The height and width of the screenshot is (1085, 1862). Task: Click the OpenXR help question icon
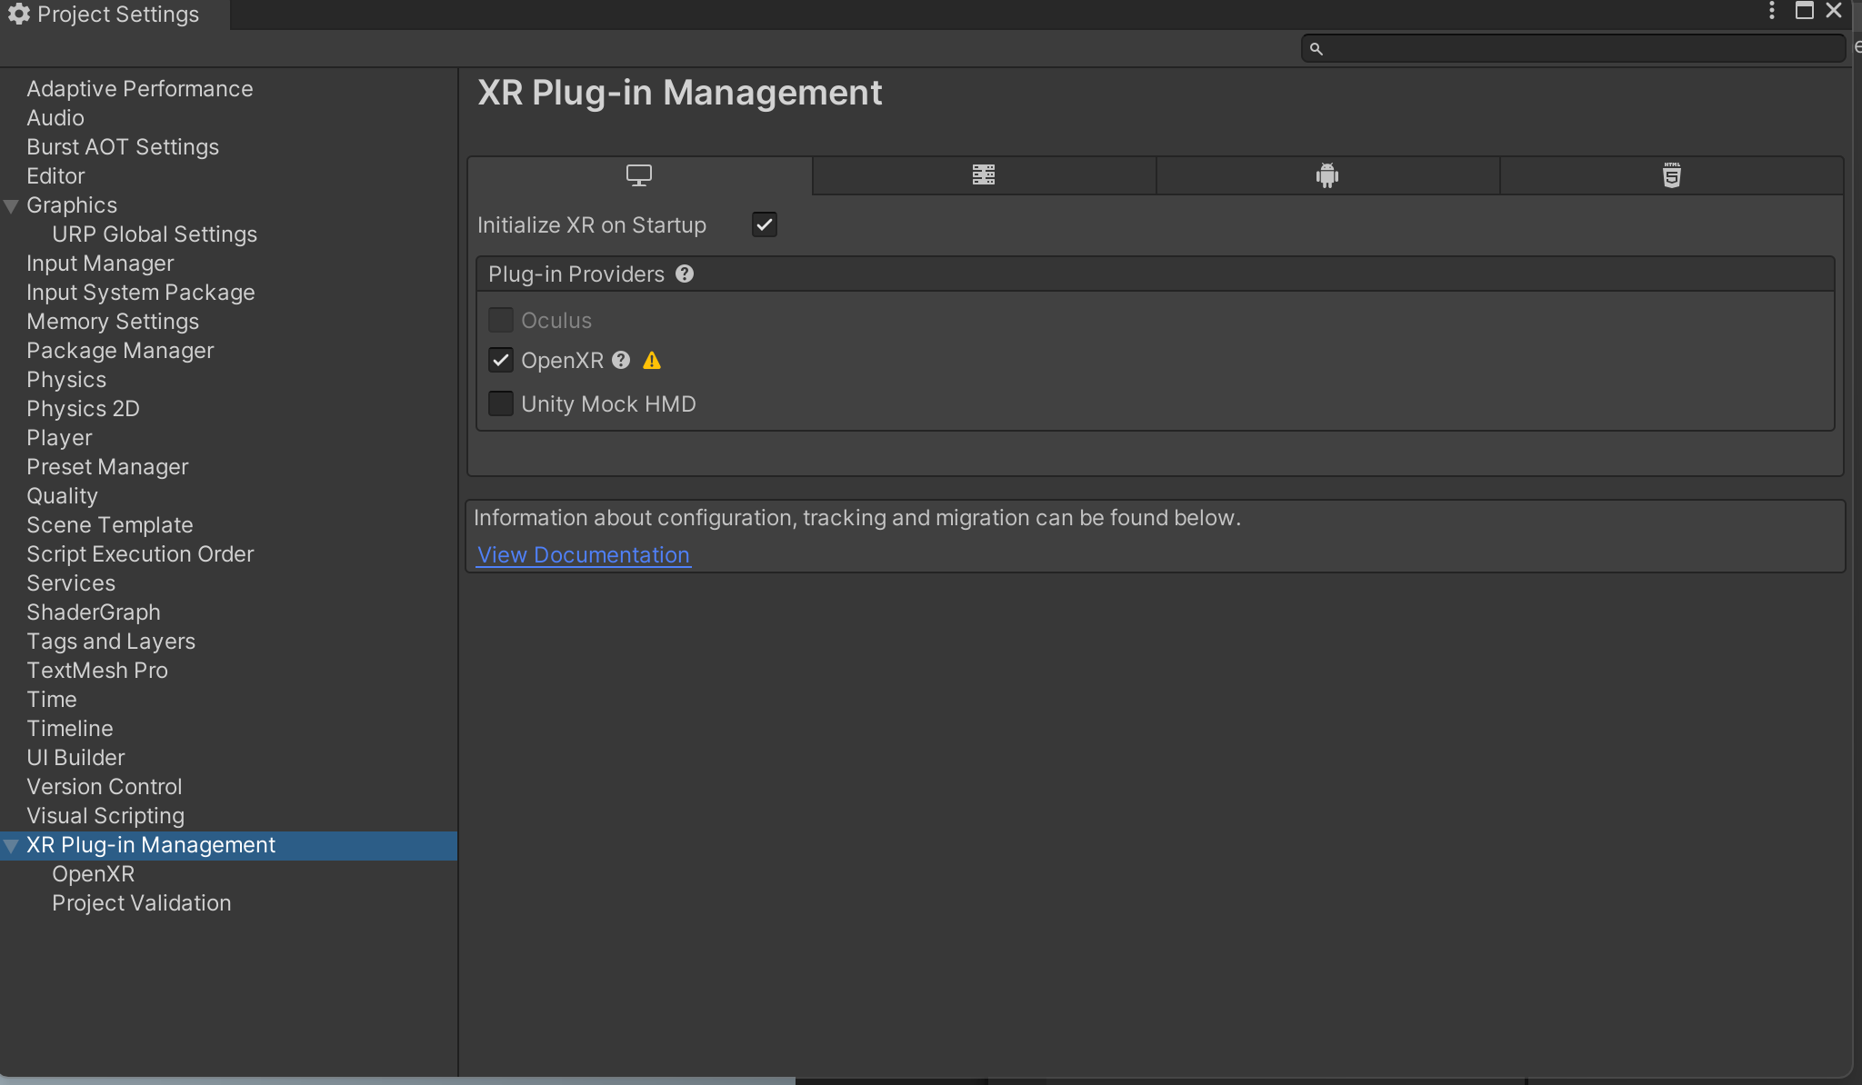621,360
